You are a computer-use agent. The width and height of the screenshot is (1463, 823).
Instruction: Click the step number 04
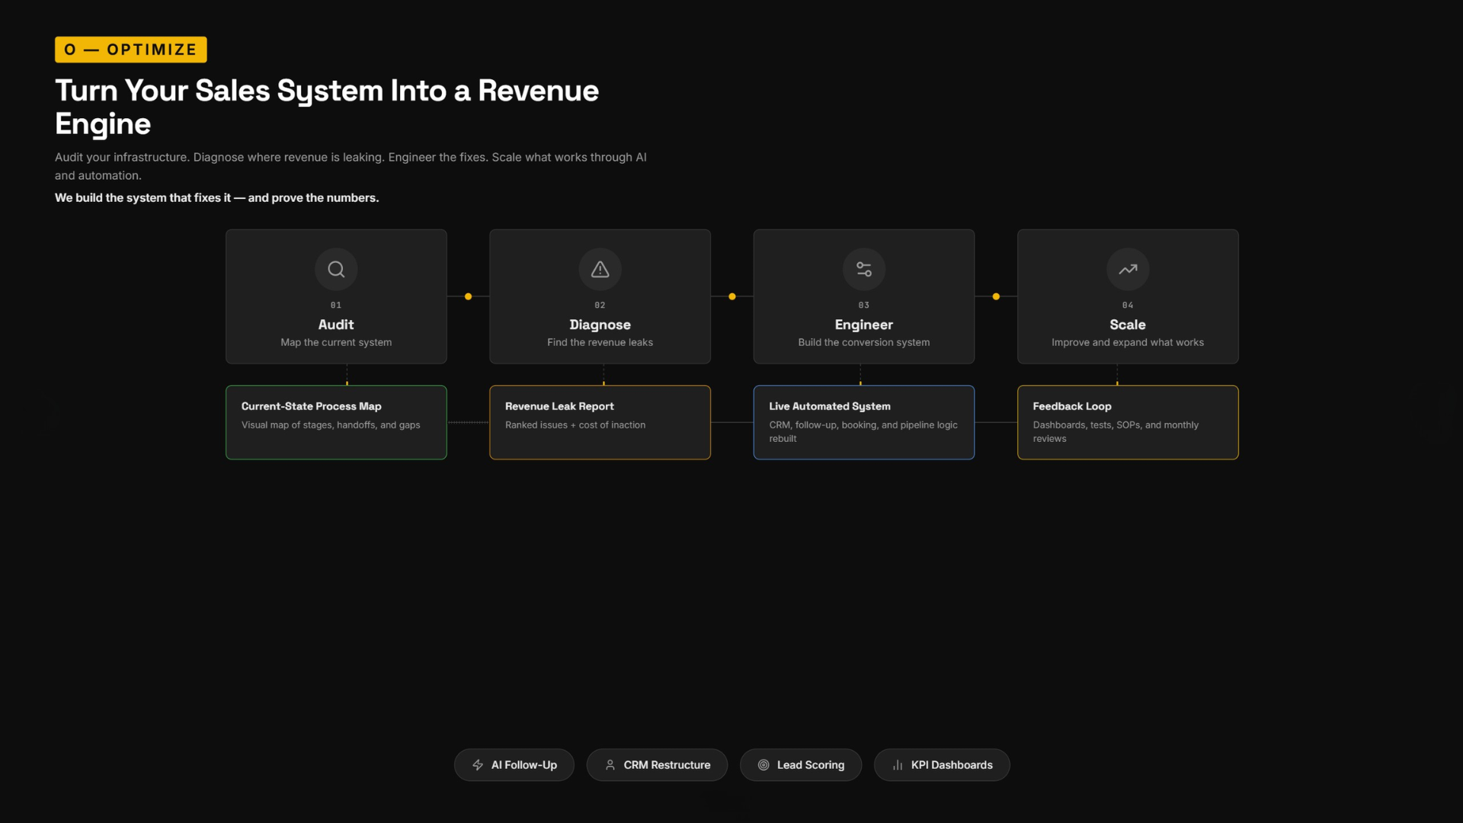coord(1128,305)
